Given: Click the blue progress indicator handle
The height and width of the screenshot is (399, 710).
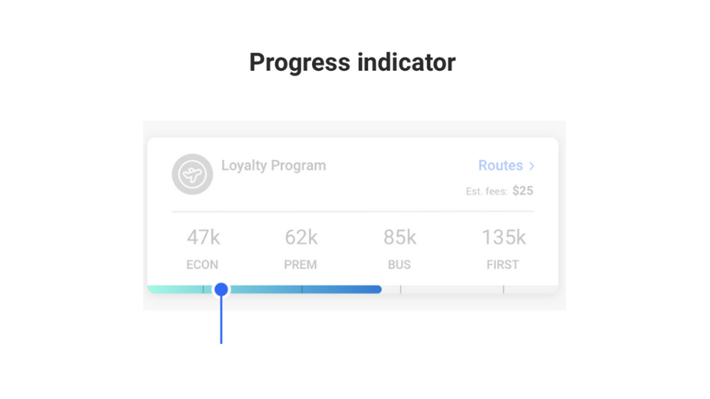Looking at the screenshot, I should 221,289.
